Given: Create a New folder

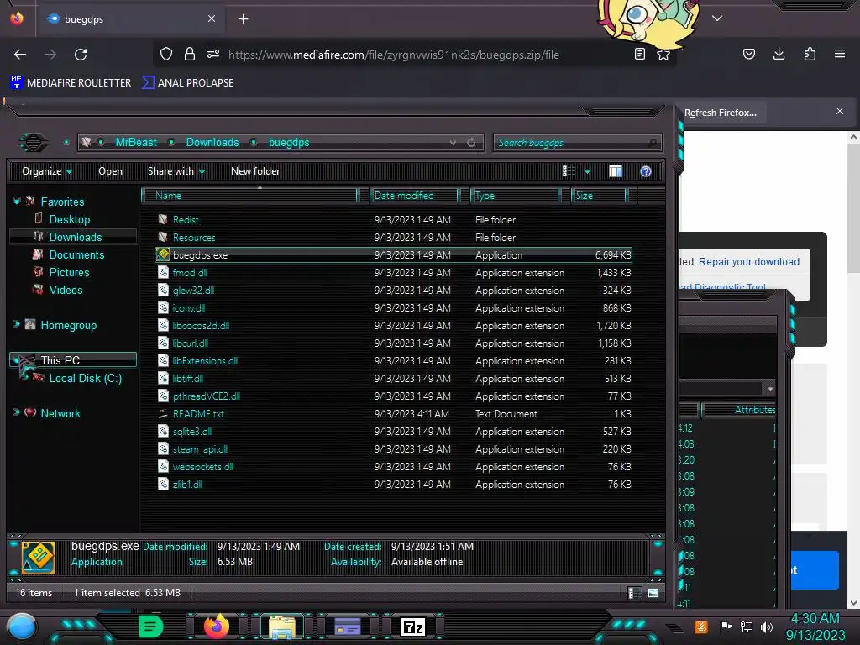Looking at the screenshot, I should [x=255, y=171].
